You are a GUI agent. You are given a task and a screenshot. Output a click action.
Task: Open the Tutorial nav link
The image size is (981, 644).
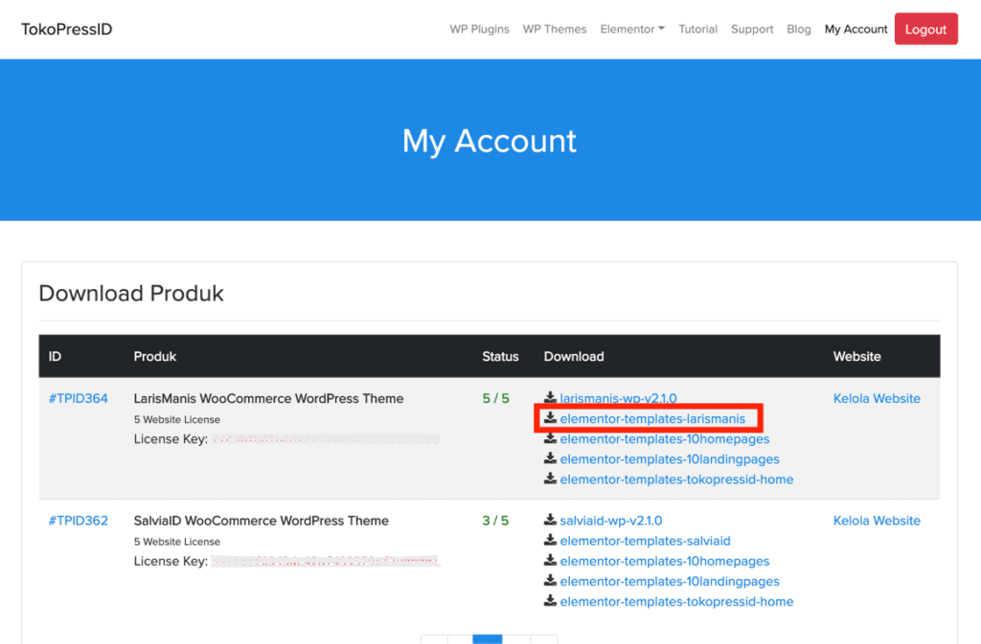point(697,30)
